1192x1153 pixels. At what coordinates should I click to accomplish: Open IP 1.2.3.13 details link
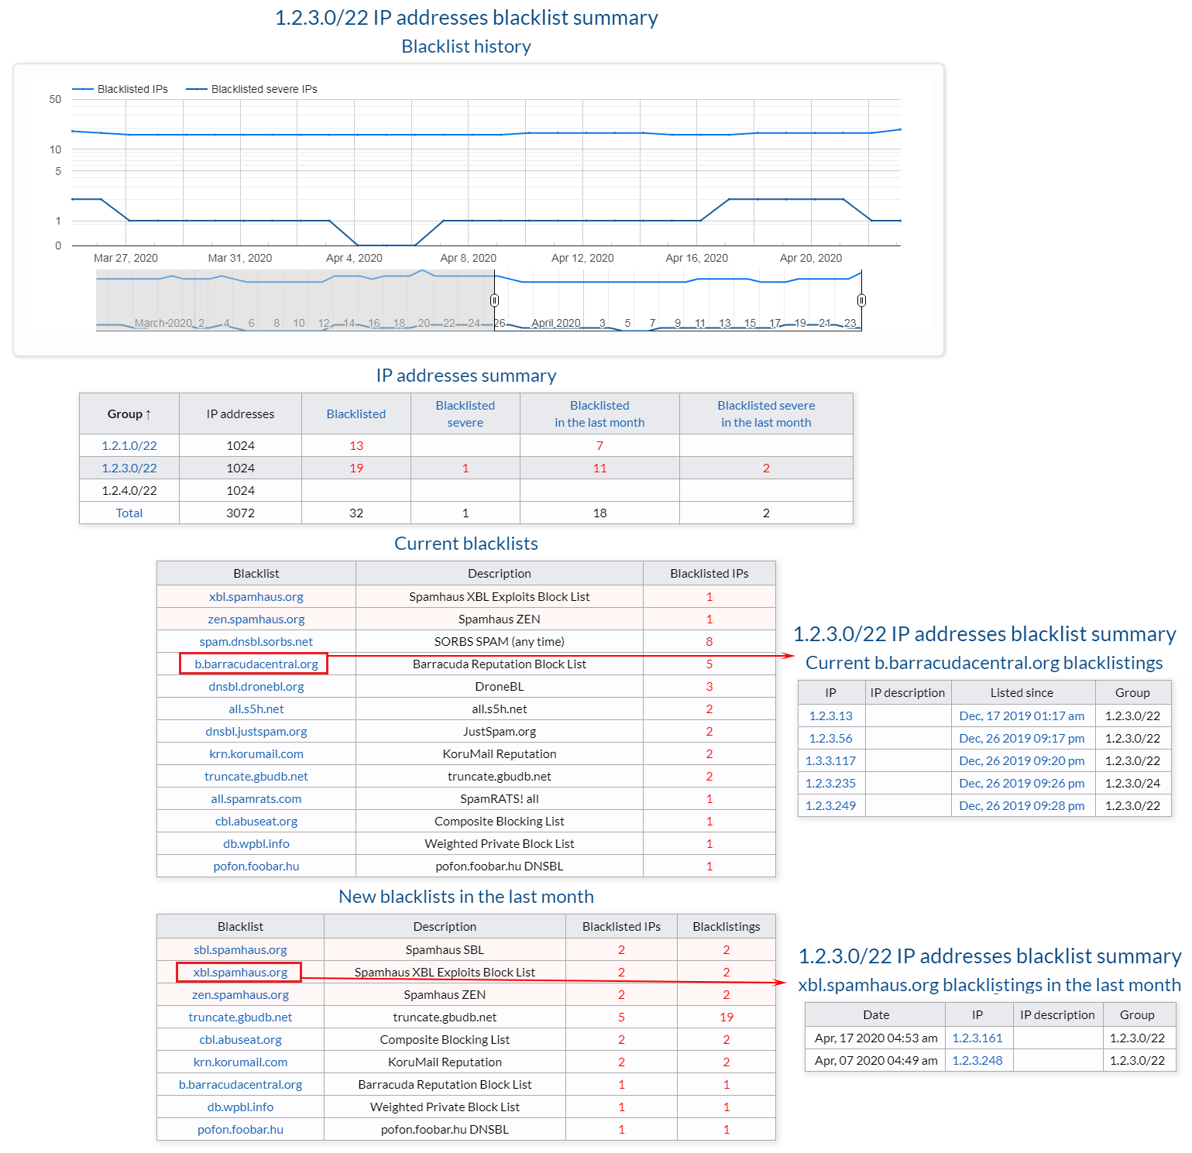[830, 715]
